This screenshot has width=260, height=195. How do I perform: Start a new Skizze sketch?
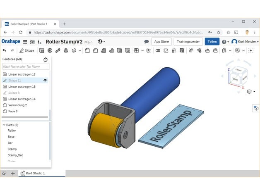tap(26, 50)
